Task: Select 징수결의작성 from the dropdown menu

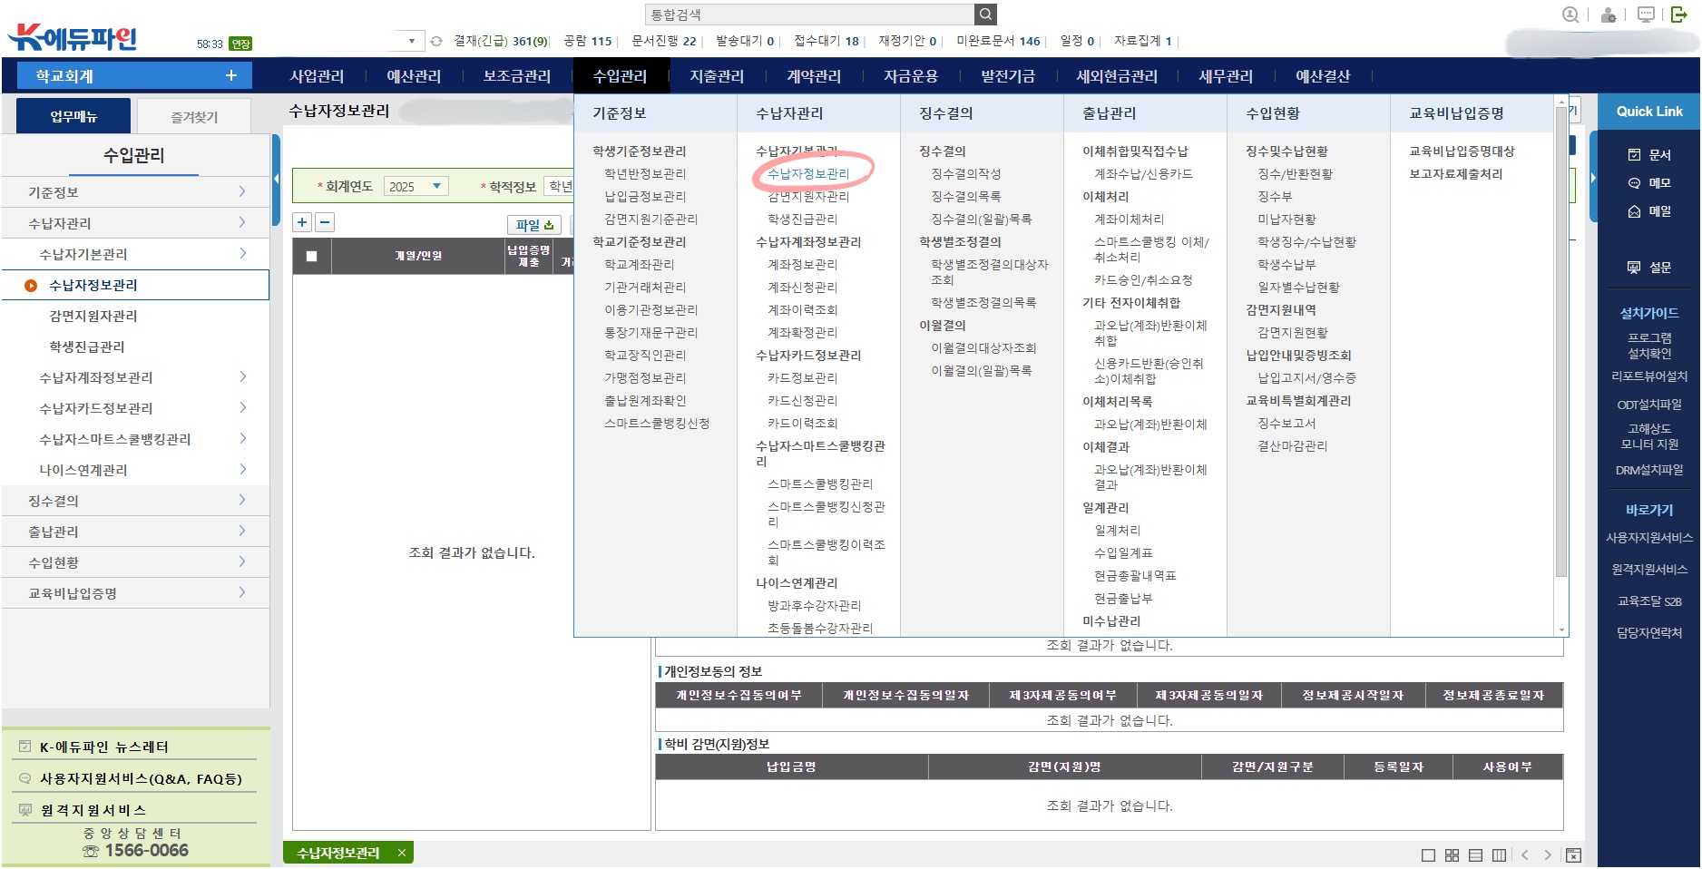Action: click(x=965, y=174)
